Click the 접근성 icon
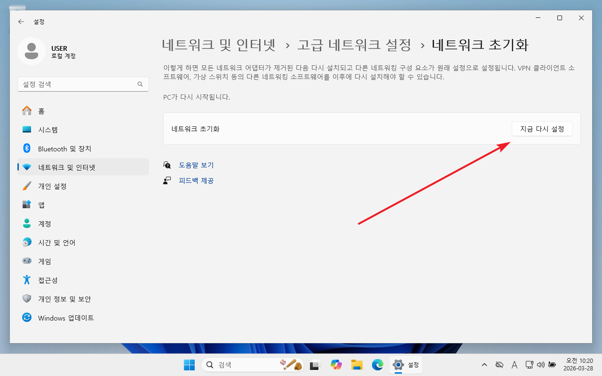The width and height of the screenshot is (602, 376). 27,280
